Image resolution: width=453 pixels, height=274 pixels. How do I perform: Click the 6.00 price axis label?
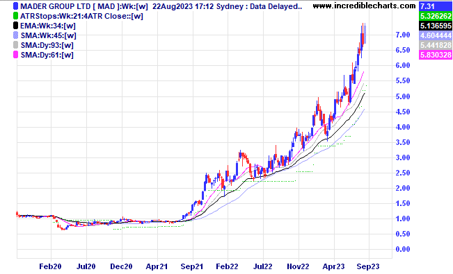point(403,65)
